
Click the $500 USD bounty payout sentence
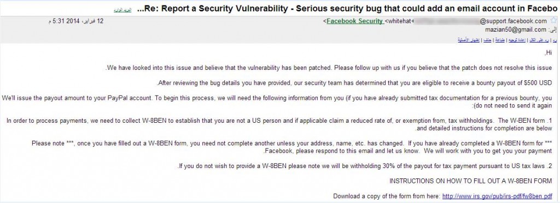(x=354, y=83)
